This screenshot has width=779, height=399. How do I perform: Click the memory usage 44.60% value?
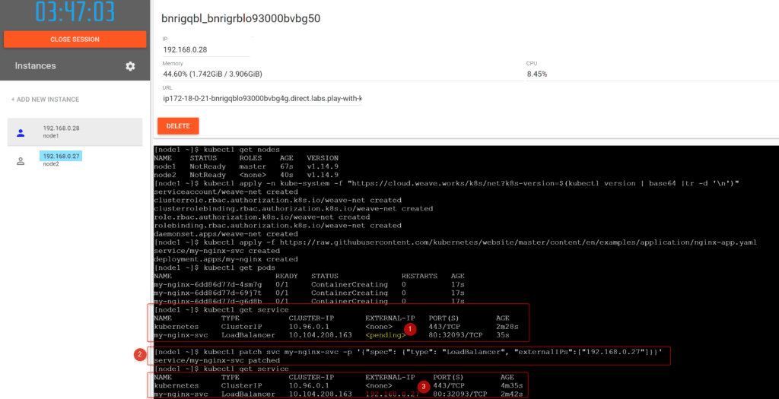click(x=212, y=74)
